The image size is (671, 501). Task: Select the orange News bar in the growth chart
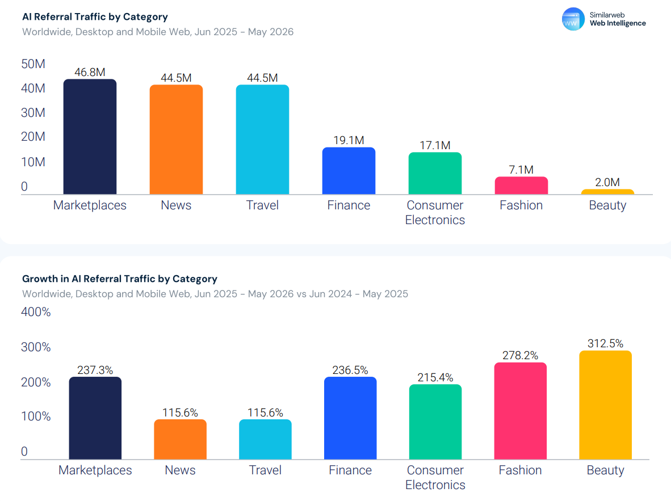(x=180, y=439)
